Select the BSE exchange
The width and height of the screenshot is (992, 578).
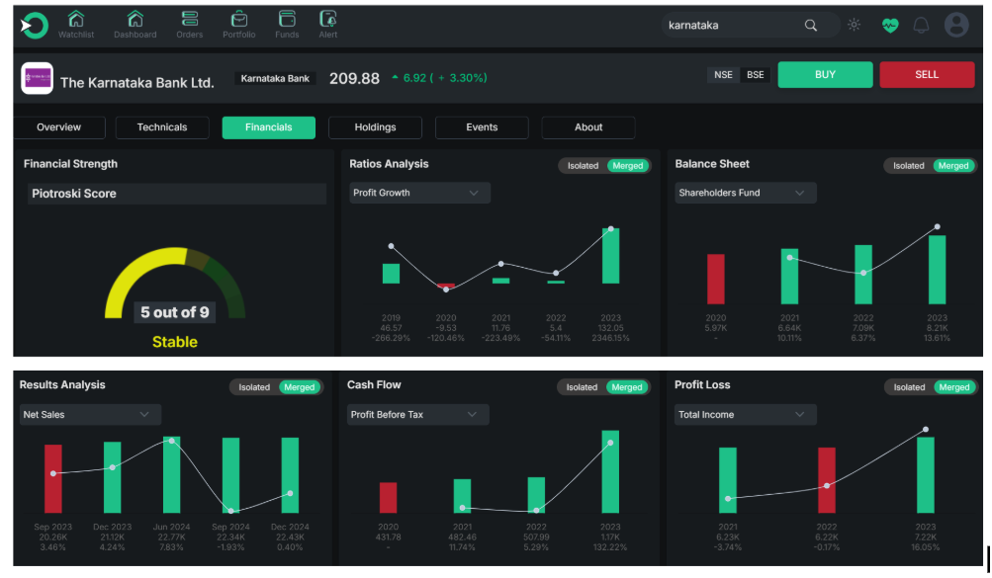(756, 74)
